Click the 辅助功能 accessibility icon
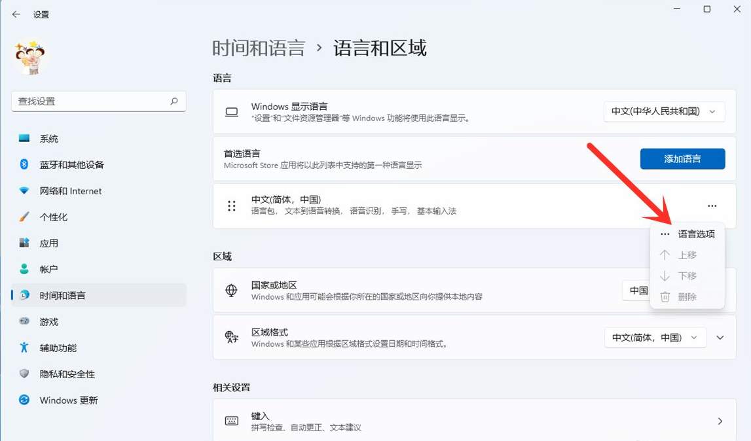The width and height of the screenshot is (751, 441). tap(24, 348)
